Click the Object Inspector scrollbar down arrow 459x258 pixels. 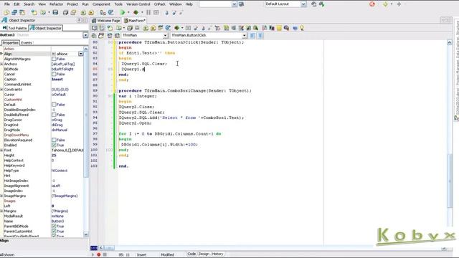coord(86,234)
